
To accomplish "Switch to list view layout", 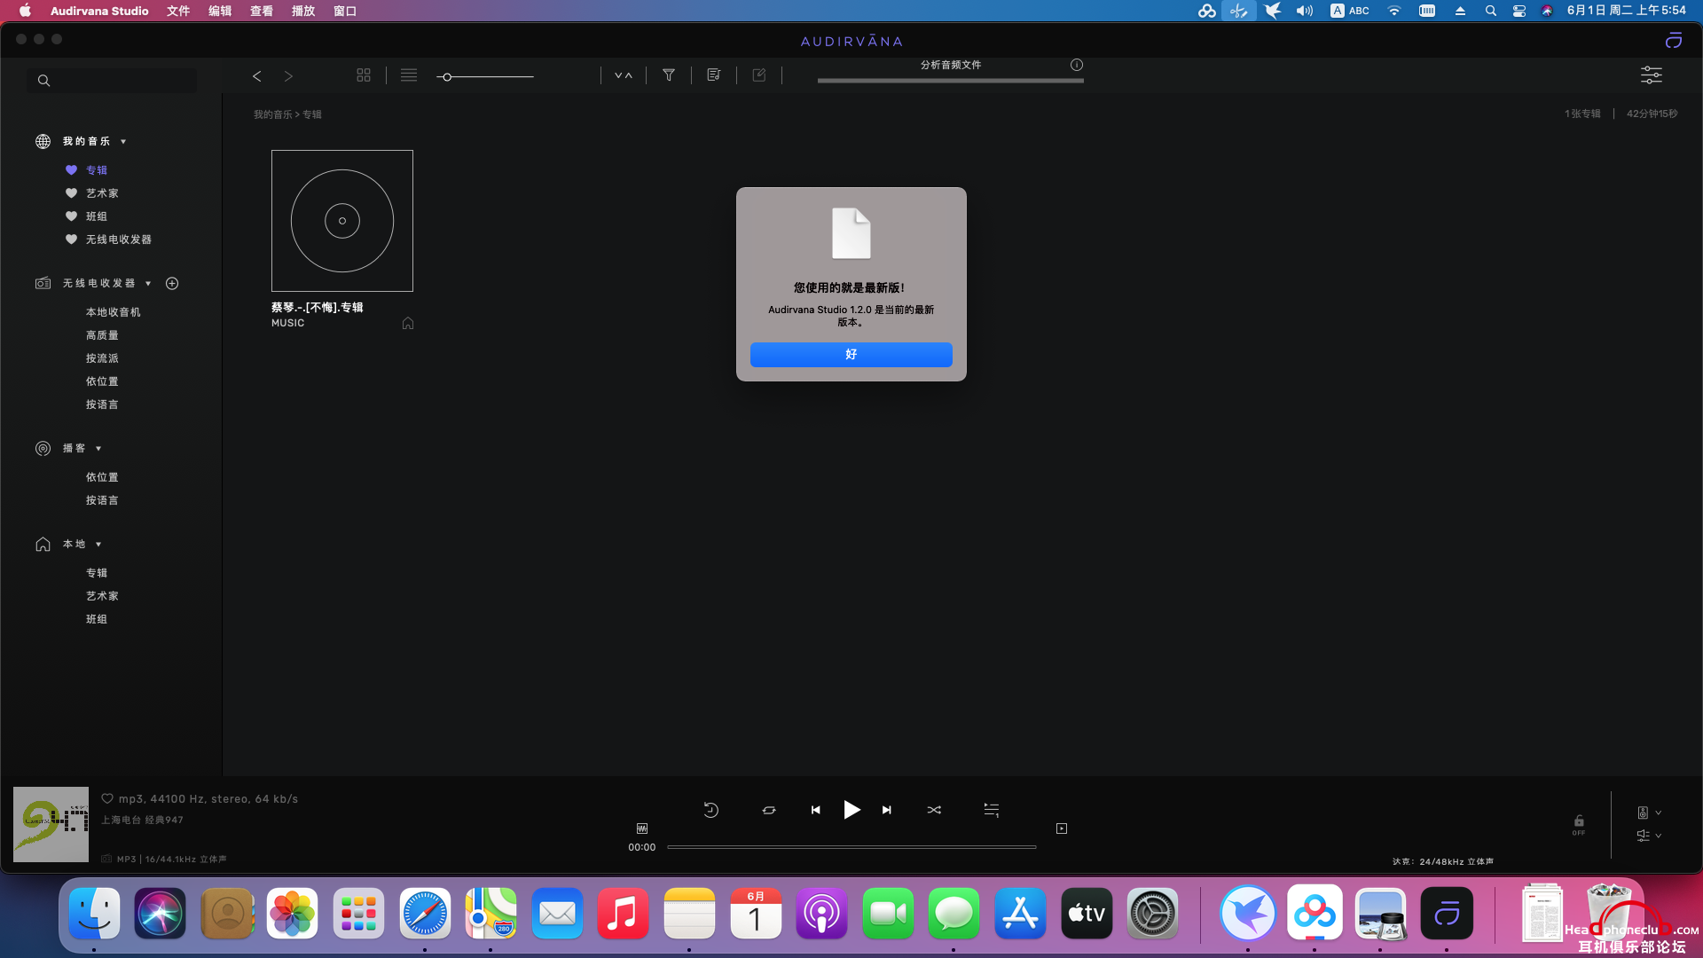I will point(409,75).
